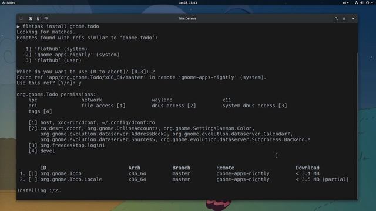
Task: Add a new terminal session (plus icon)
Action: pyautogui.click(x=30, y=18)
